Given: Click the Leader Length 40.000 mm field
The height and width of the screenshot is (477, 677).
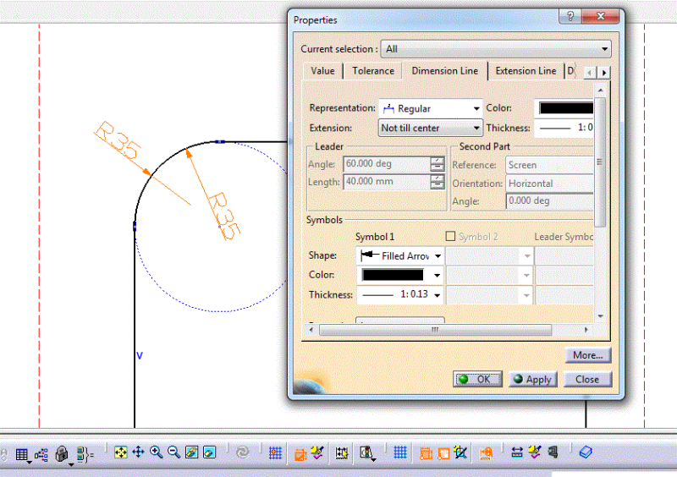Looking at the screenshot, I should (387, 182).
